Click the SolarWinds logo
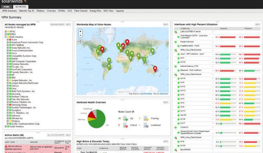This screenshot has height=153, width=263. [x=14, y=2]
